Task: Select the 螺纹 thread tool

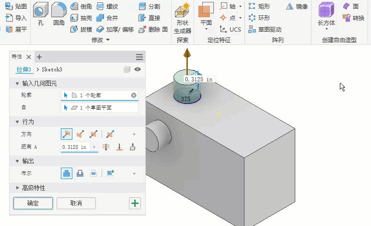Action: (107, 6)
